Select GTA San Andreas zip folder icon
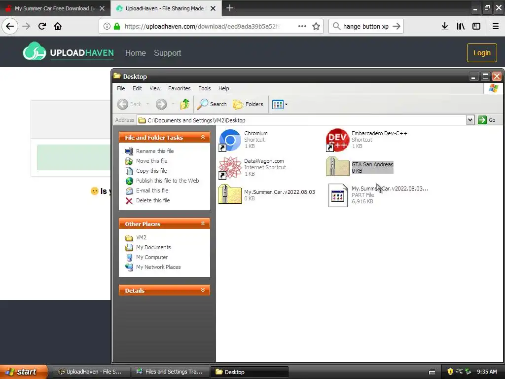This screenshot has width=505, height=379. (337, 167)
